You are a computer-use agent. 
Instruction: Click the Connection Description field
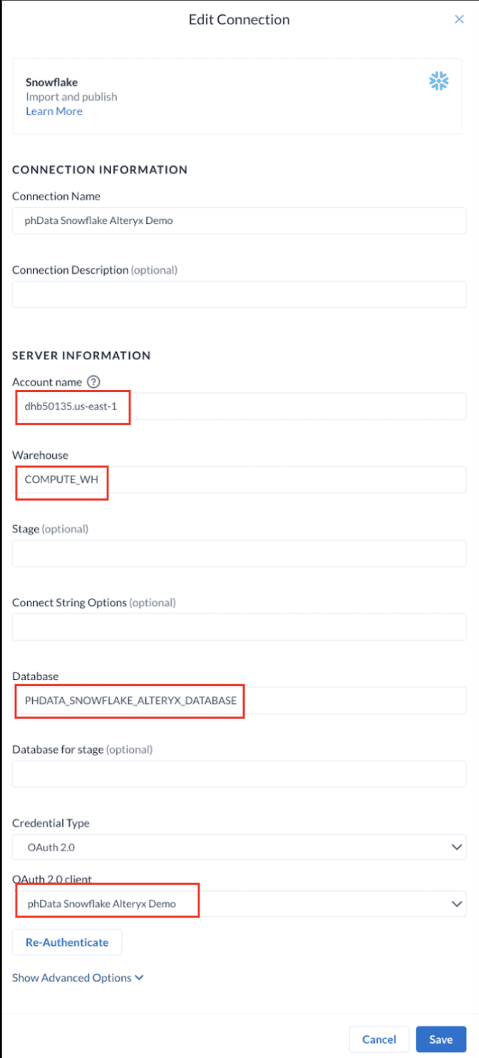pyautogui.click(x=239, y=294)
